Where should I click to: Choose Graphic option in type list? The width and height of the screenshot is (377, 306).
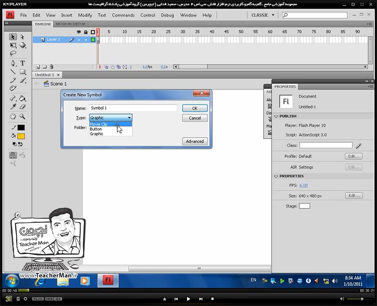[x=111, y=134]
